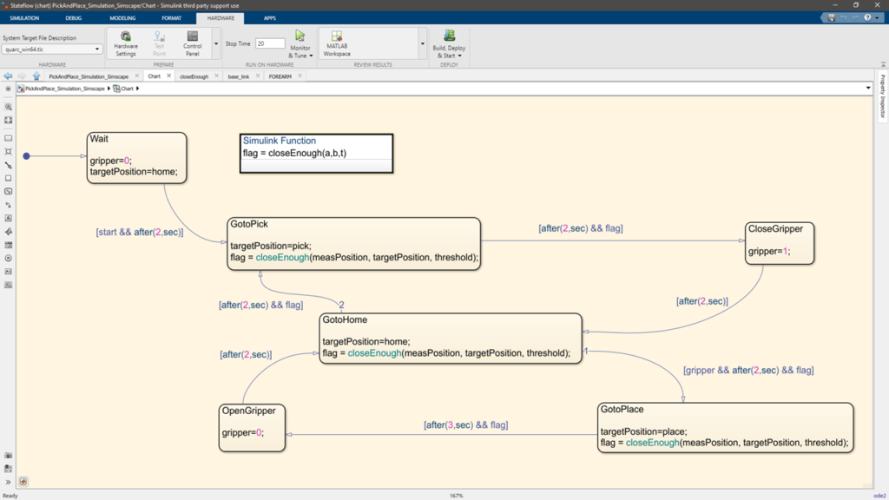Image resolution: width=889 pixels, height=500 pixels.
Task: Go up to parent with the up arrow
Action: 36,76
